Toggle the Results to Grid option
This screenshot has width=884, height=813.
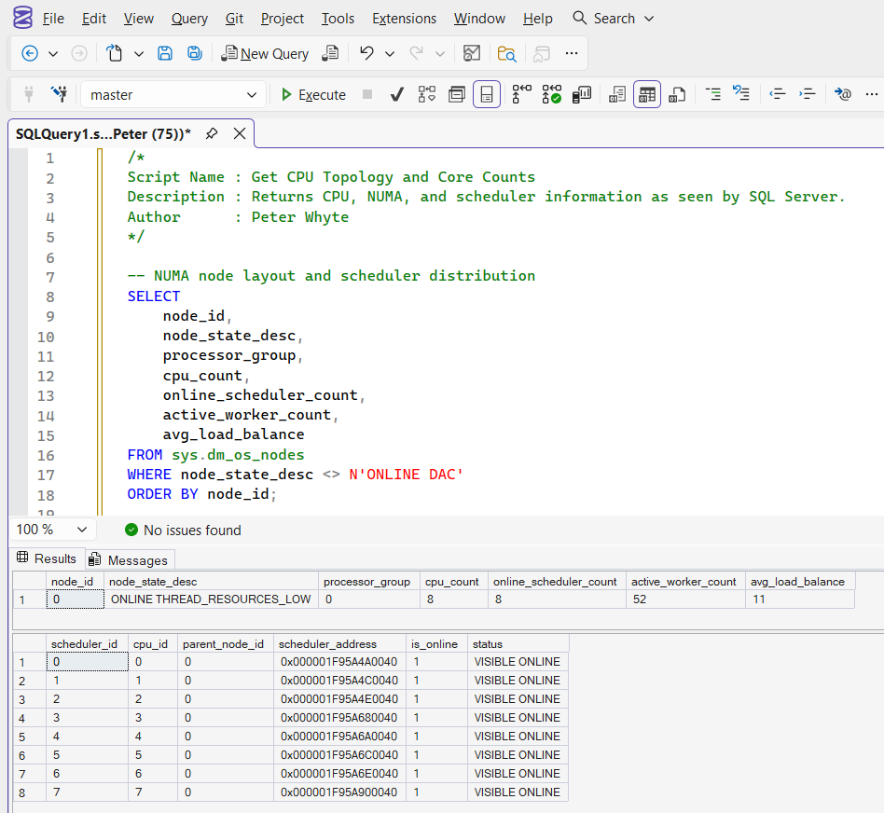(647, 94)
